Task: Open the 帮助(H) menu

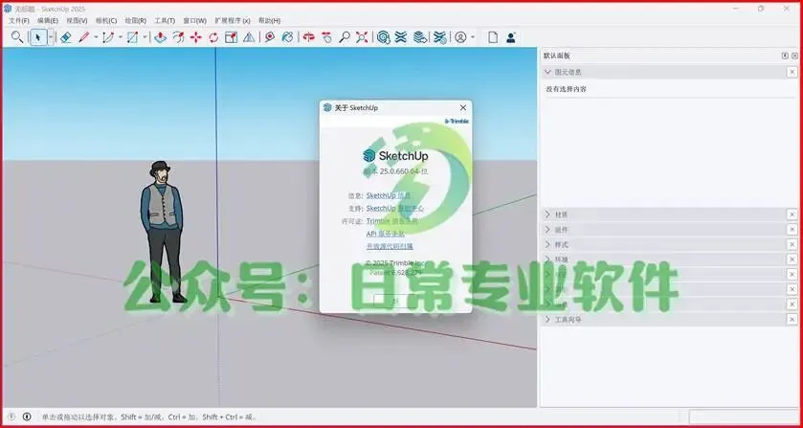Action: (x=269, y=21)
